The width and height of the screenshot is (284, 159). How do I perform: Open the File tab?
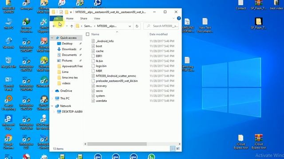coord(56,19)
